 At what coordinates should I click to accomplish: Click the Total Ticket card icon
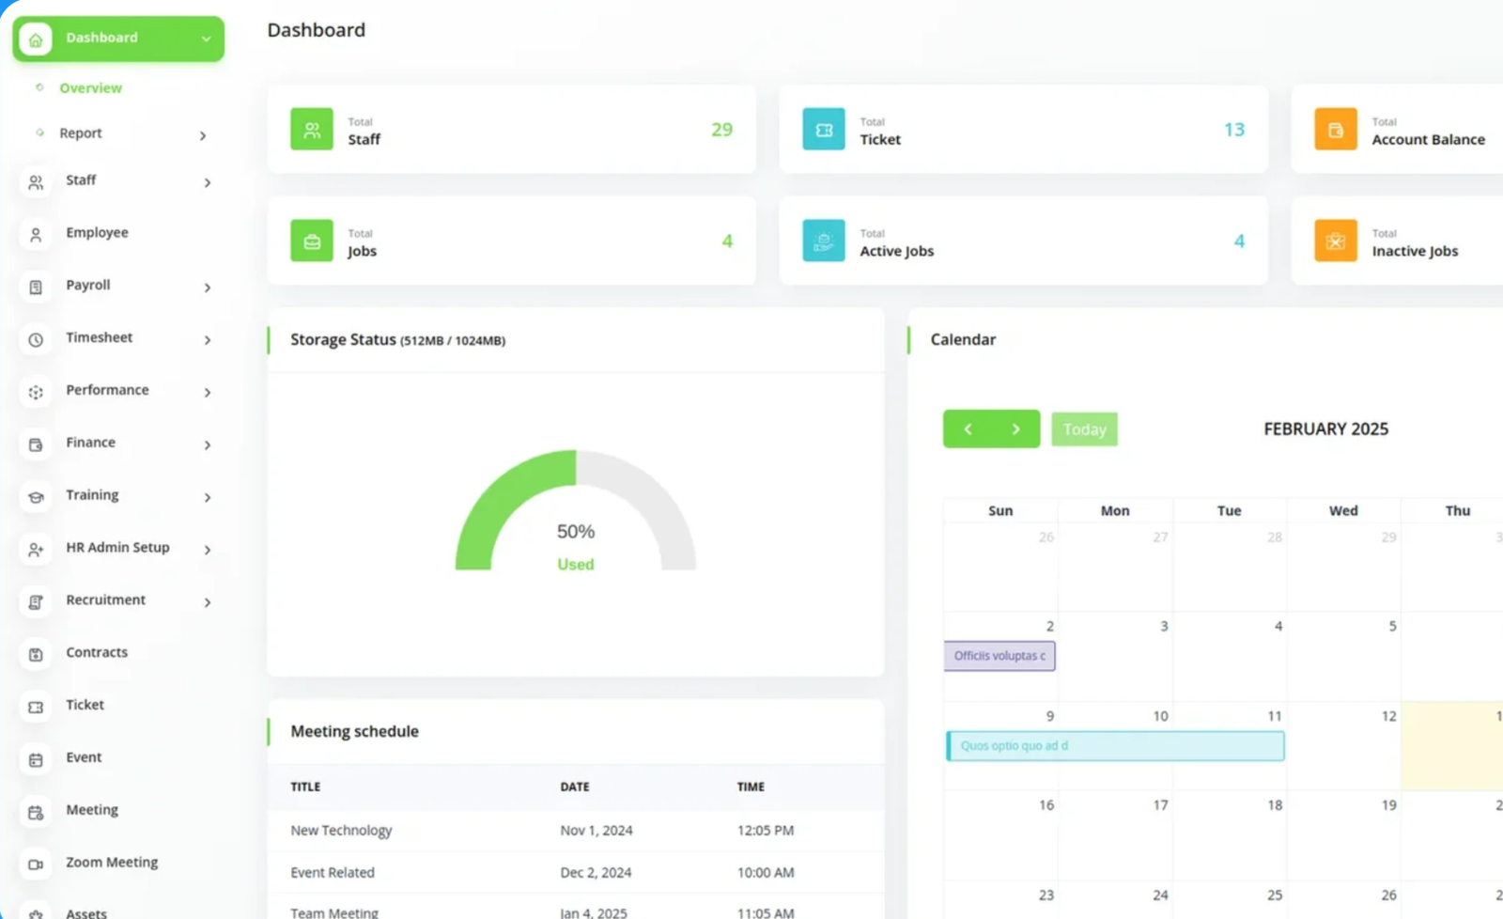click(823, 130)
